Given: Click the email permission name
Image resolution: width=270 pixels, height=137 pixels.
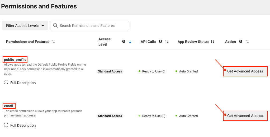Looking at the screenshot, I should [9, 106].
